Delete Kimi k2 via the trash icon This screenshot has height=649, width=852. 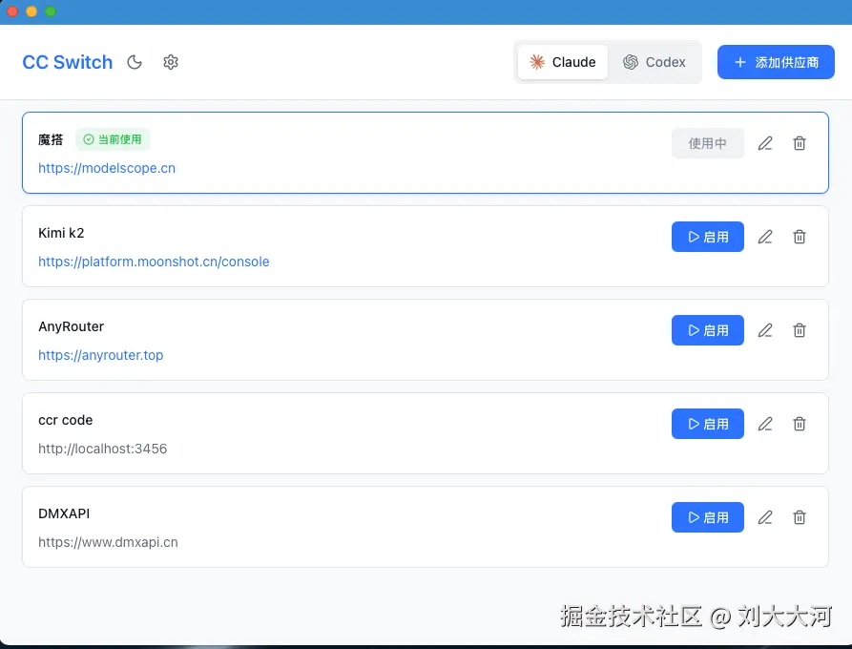click(799, 237)
